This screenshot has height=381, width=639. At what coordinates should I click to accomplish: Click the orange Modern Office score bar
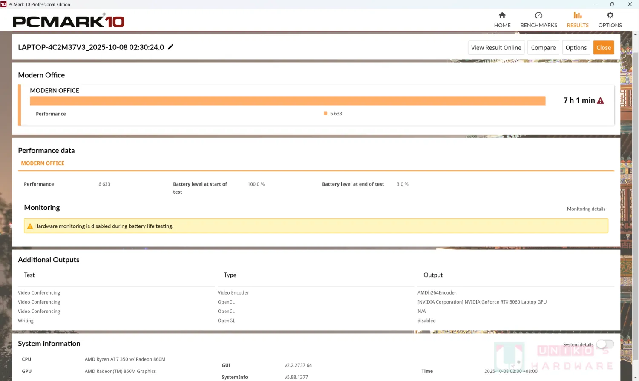tap(288, 101)
